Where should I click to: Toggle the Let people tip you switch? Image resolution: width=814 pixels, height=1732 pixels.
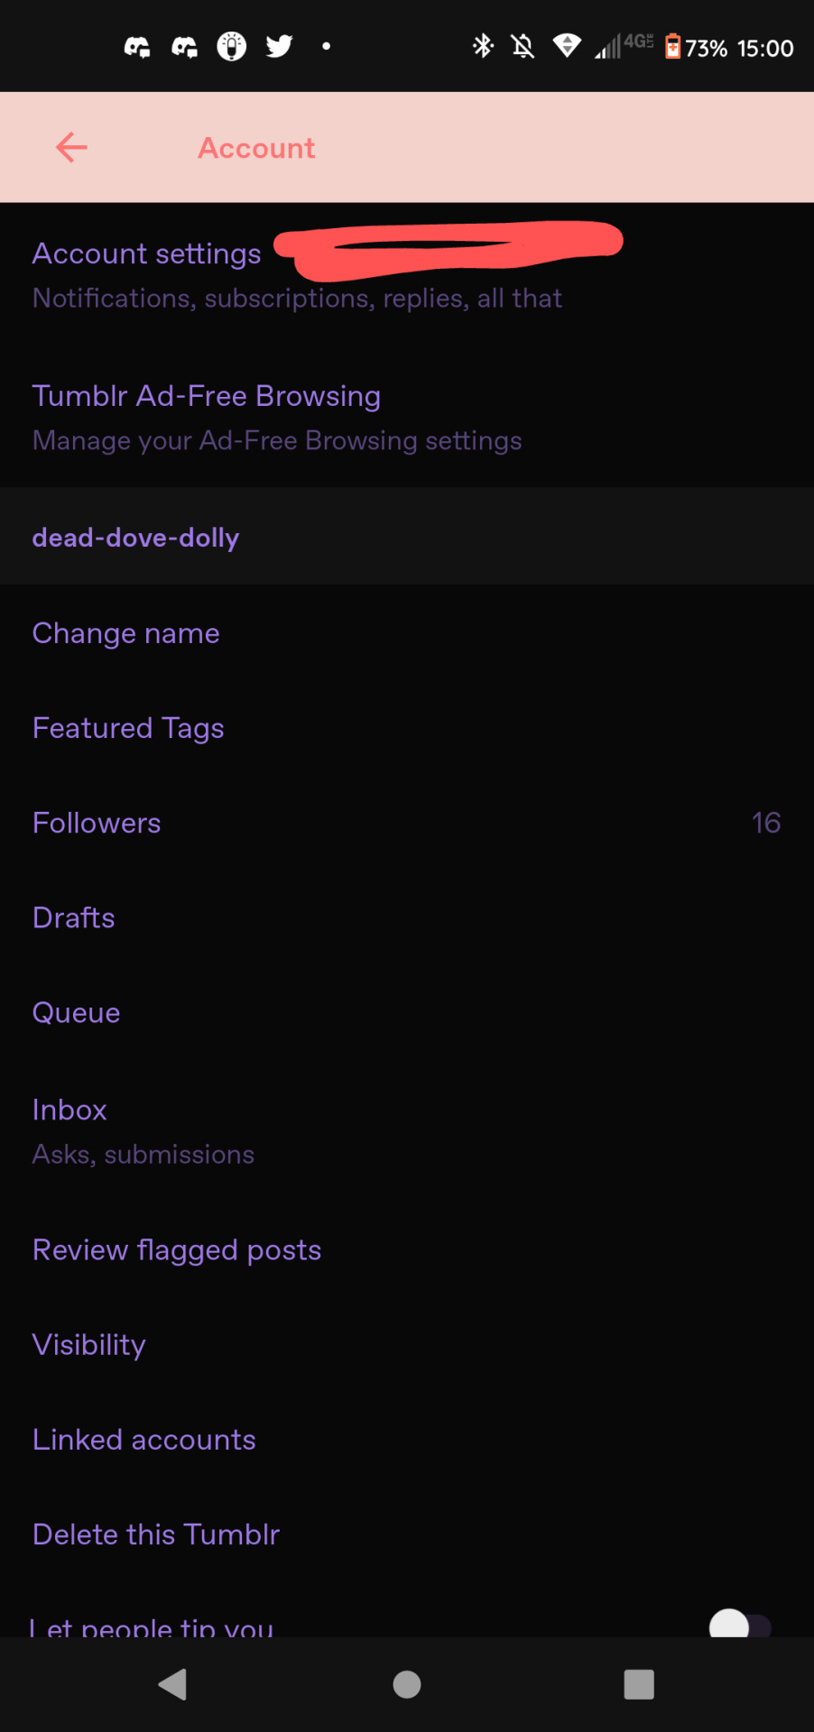tap(740, 1624)
